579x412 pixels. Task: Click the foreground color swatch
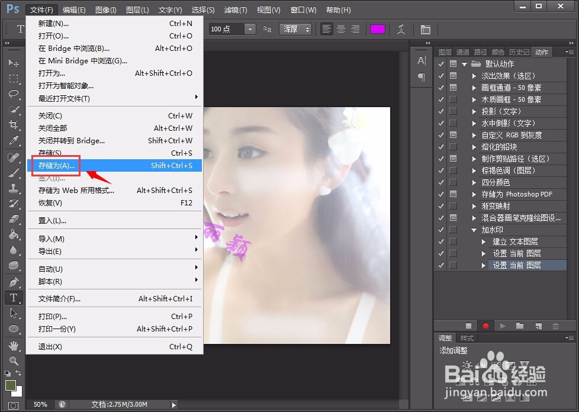[x=10, y=385]
